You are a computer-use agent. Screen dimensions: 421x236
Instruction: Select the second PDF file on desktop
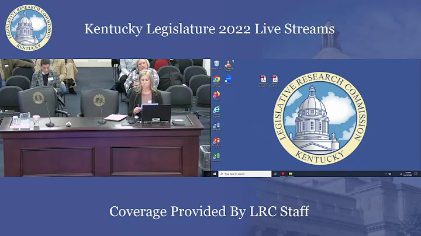[274, 81]
